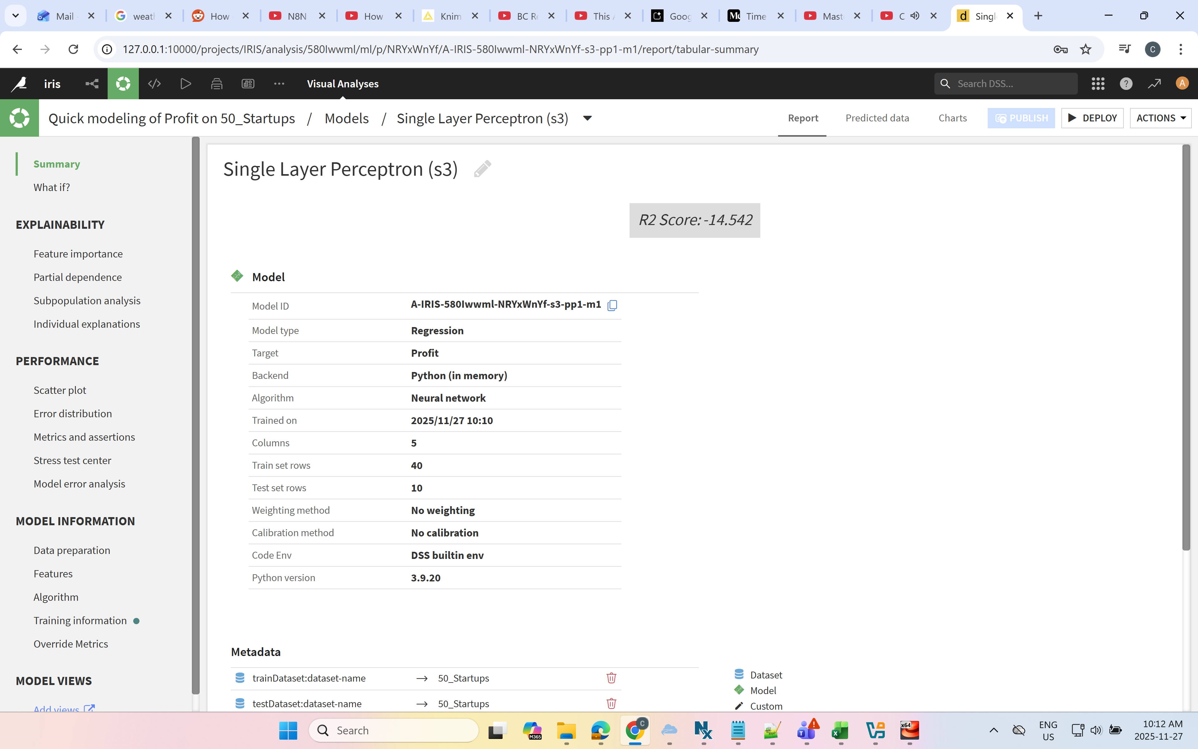Switch to the Predicted data tab
Screen dimensions: 1198x749
pos(877,118)
